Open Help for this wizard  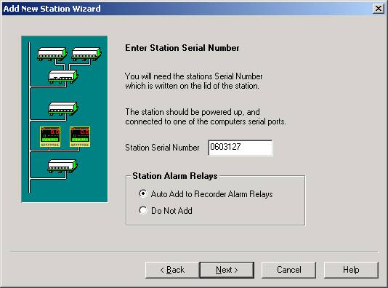coord(351,270)
